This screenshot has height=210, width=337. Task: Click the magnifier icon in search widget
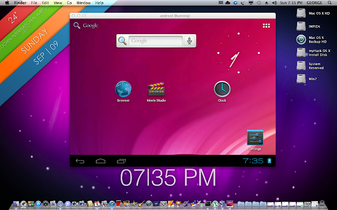tap(123, 41)
